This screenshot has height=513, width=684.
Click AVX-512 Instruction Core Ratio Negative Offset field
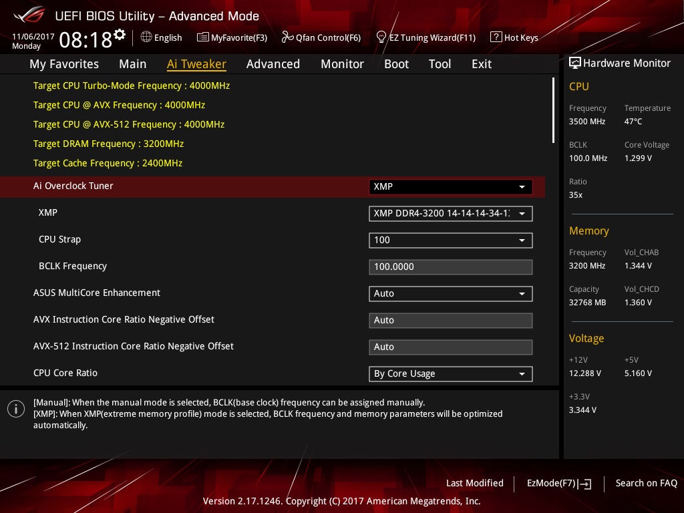coord(451,347)
